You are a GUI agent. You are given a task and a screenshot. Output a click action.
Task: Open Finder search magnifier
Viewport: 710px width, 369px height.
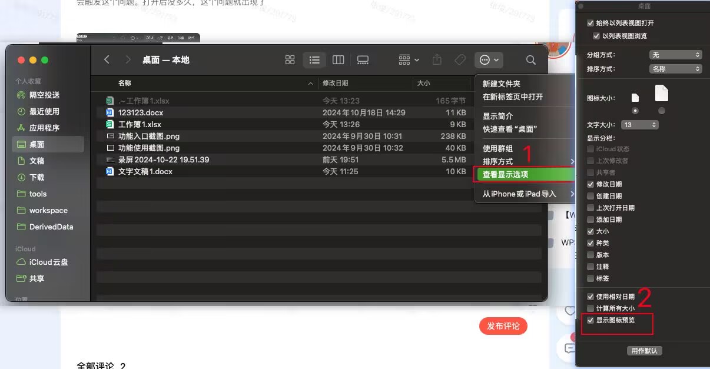pos(530,60)
